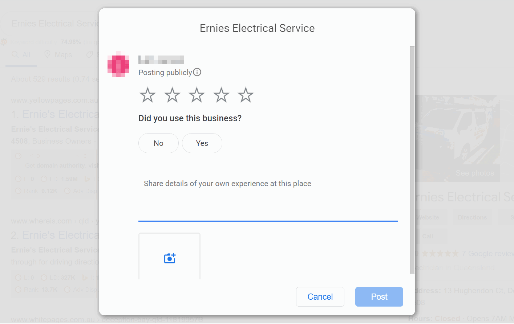Answer No to using this business
This screenshot has width=514, height=324.
tap(158, 143)
